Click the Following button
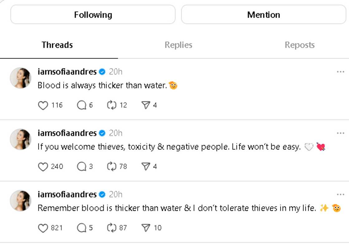Screen dimensions: 349x246 point(93,15)
